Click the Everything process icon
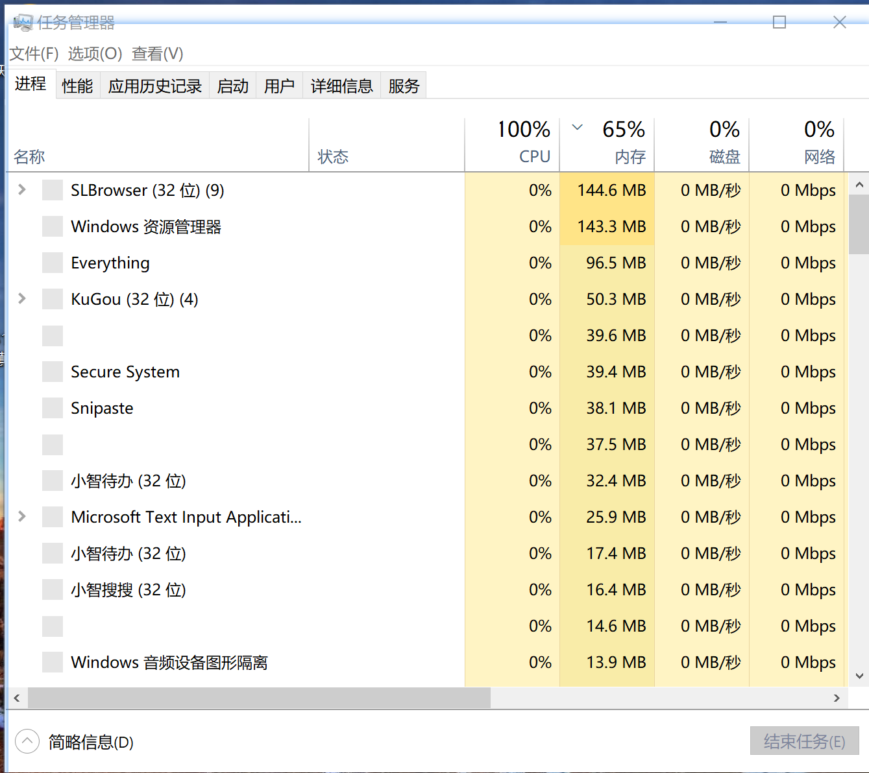Image resolution: width=869 pixels, height=773 pixels. (x=53, y=263)
